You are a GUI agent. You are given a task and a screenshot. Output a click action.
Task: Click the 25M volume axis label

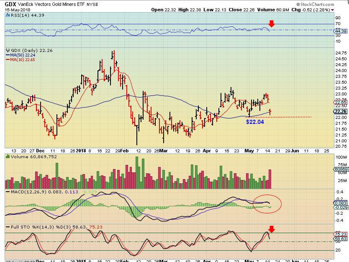pyautogui.click(x=342, y=180)
